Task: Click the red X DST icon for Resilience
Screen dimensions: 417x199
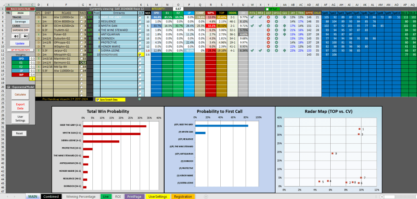Action: pos(268,22)
